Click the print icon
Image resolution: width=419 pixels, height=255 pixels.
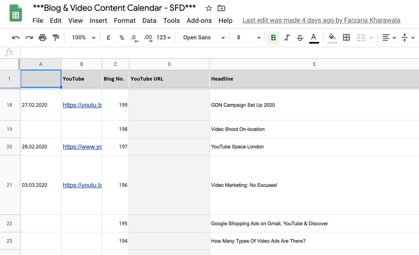click(x=42, y=38)
